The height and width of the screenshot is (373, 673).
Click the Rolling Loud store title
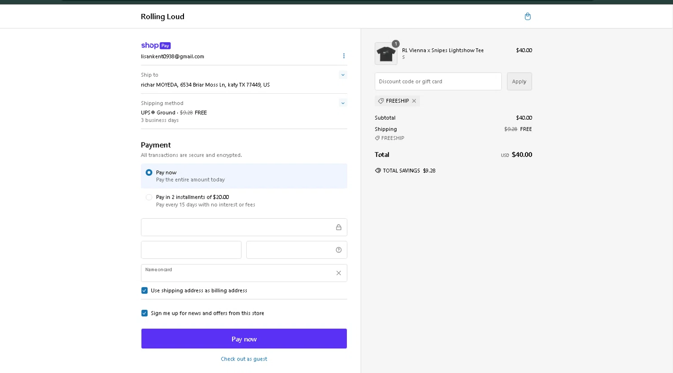pyautogui.click(x=162, y=17)
